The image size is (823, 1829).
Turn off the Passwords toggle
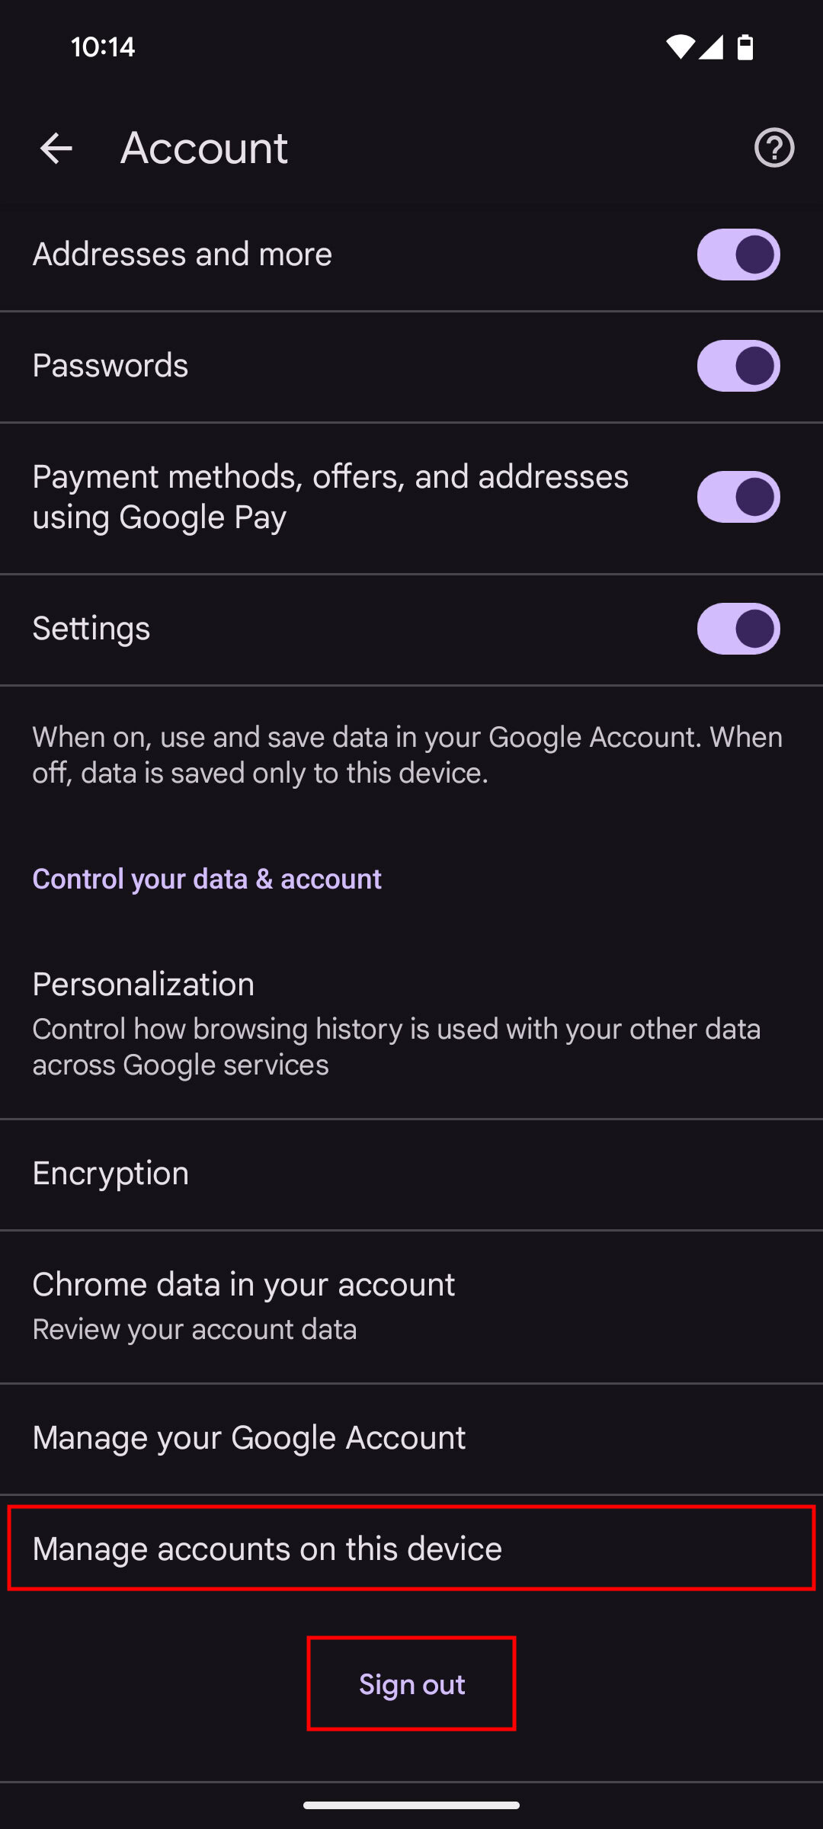(738, 366)
